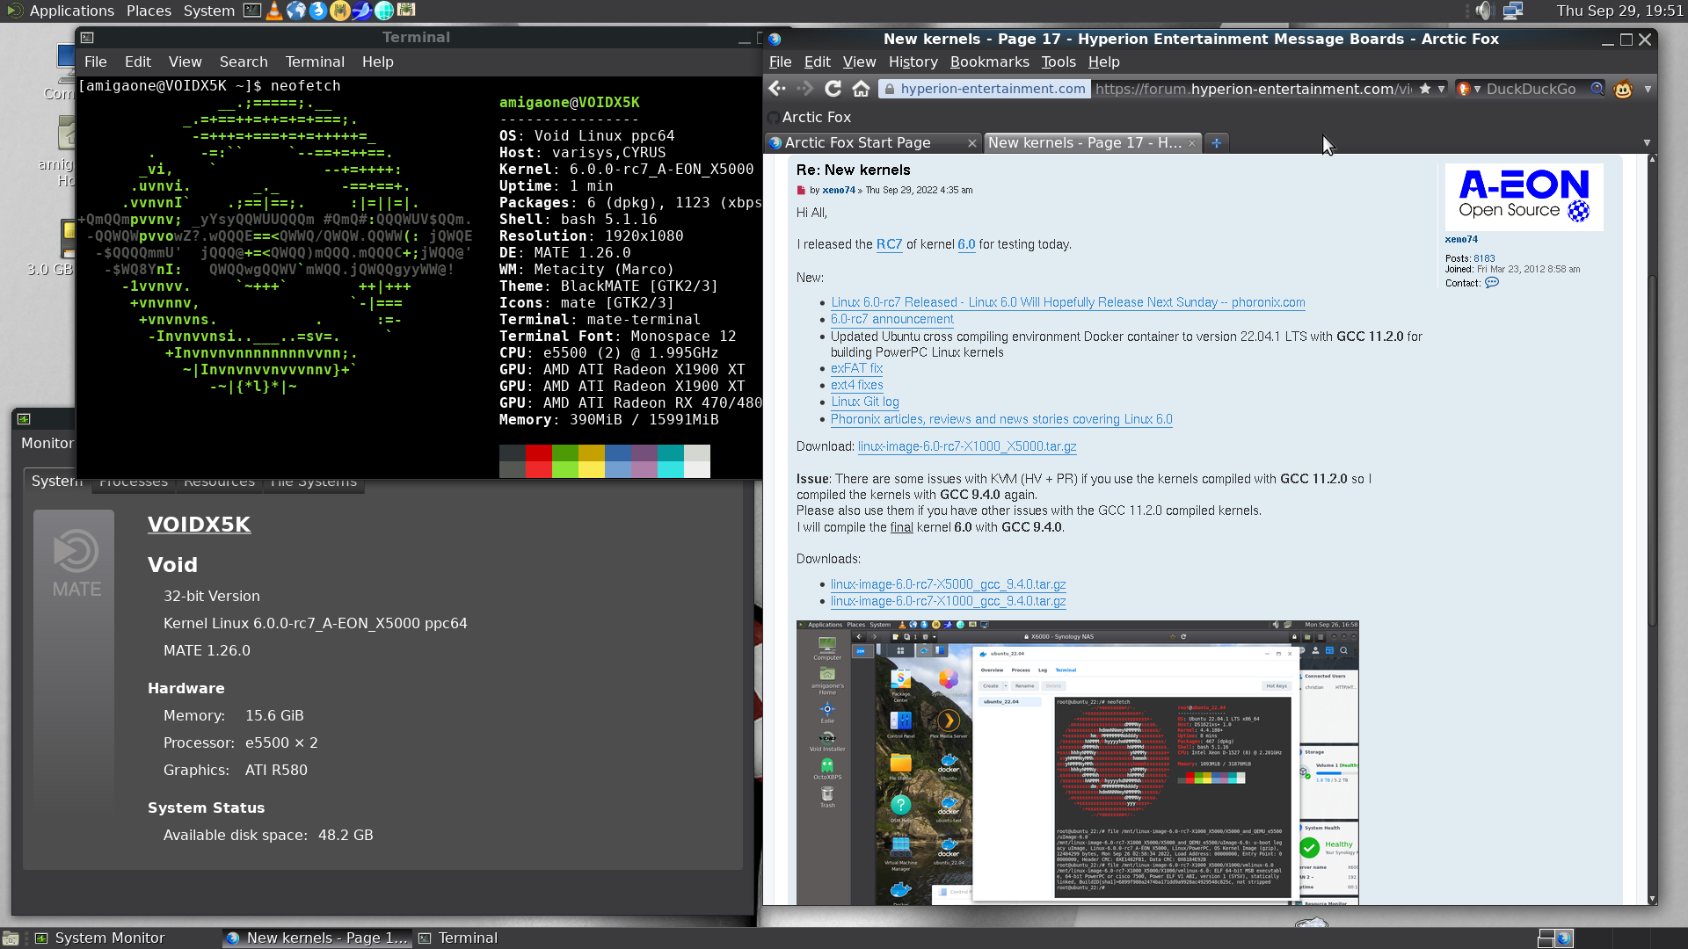Click the Arctic Fox icon in bottom-right tray
This screenshot has width=1688, height=949.
tap(1564, 938)
